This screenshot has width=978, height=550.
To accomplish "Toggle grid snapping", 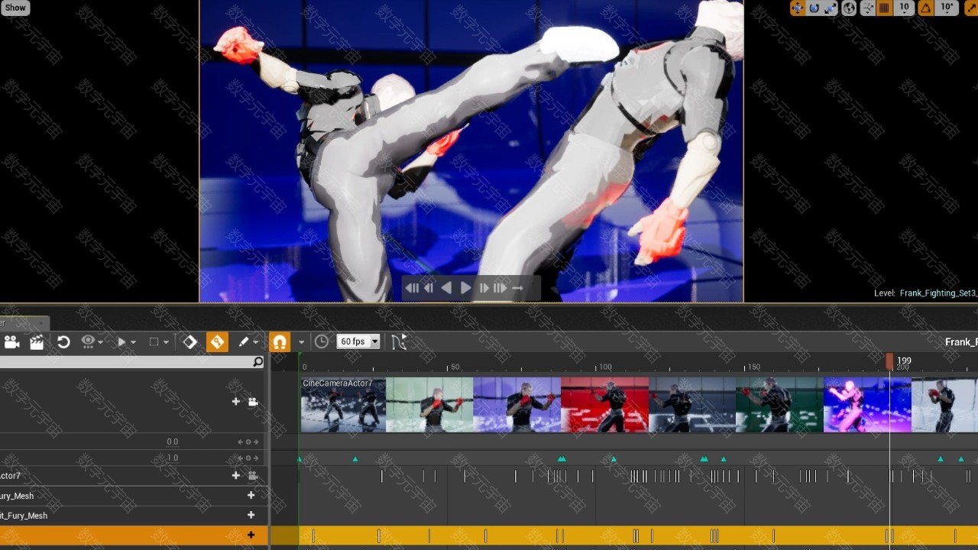I will (x=885, y=8).
